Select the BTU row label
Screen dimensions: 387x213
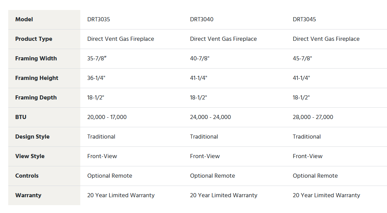coord(21,117)
